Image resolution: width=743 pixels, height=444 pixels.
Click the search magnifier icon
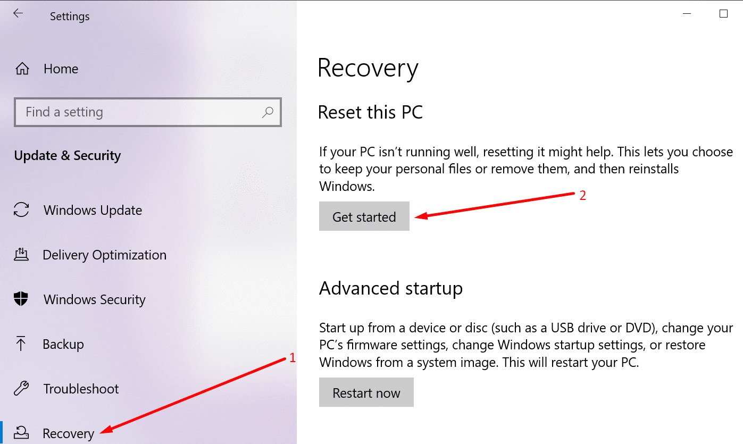click(268, 112)
